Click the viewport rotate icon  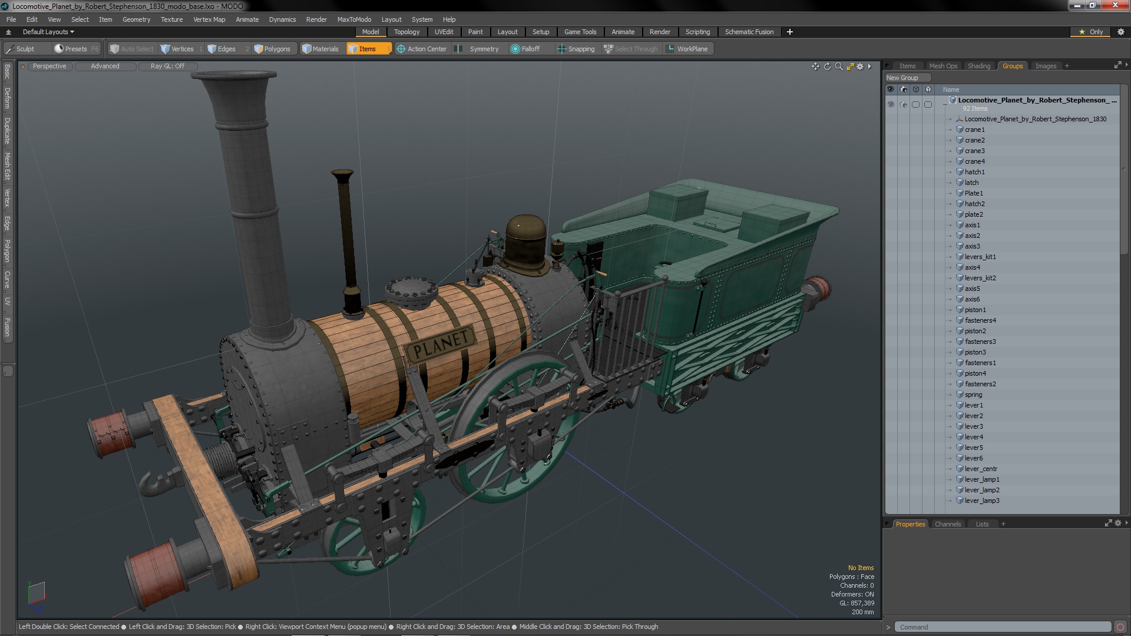coord(827,67)
